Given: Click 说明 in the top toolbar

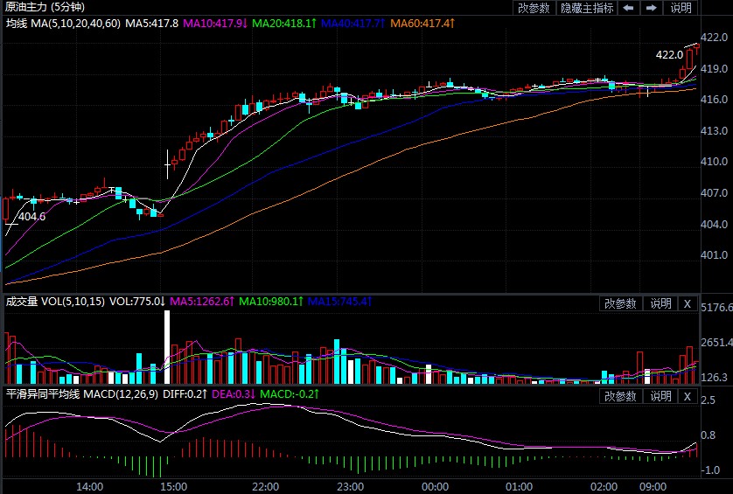Looking at the screenshot, I should (681, 8).
